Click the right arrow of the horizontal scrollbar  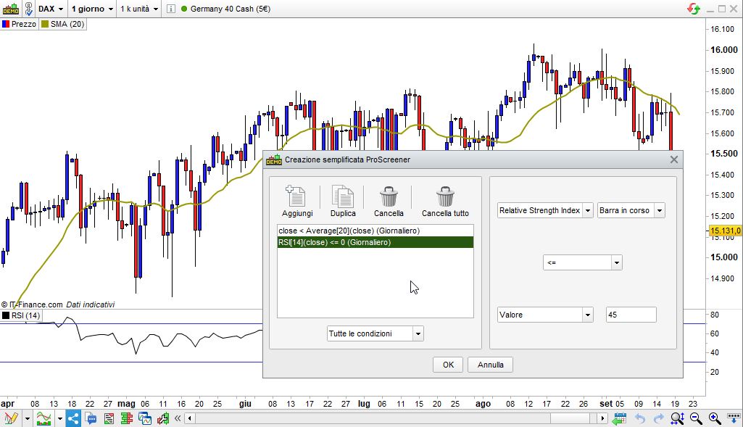(x=602, y=418)
